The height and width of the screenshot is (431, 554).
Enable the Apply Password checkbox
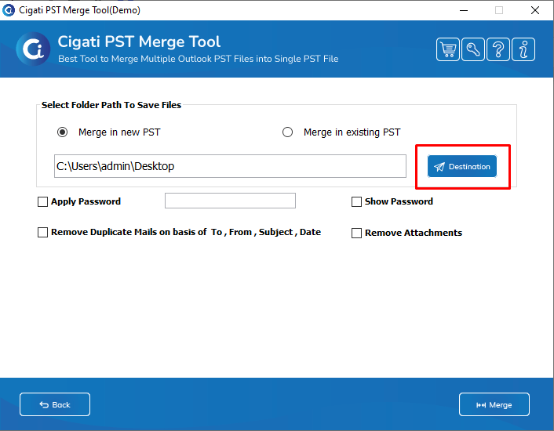click(42, 201)
